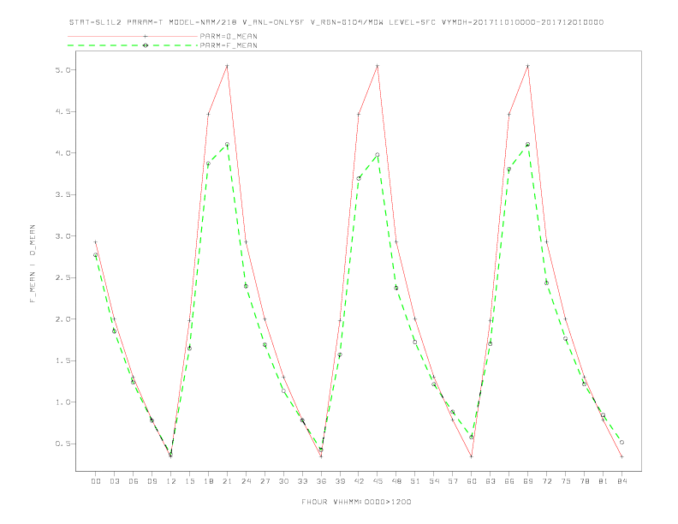
Task: Click the 48 forecast hour tick label
Action: pos(396,481)
